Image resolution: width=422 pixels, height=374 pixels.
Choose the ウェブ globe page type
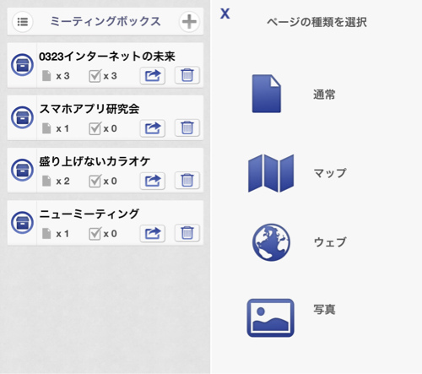271,242
